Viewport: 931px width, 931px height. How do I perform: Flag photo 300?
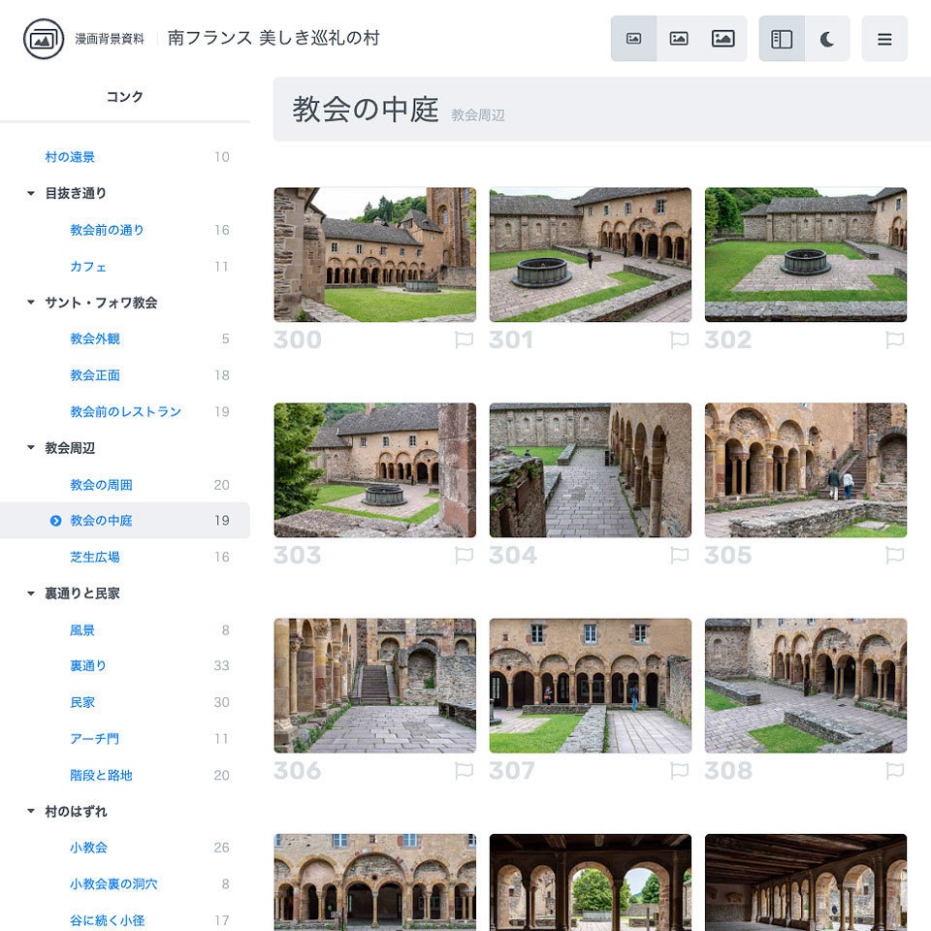(464, 339)
